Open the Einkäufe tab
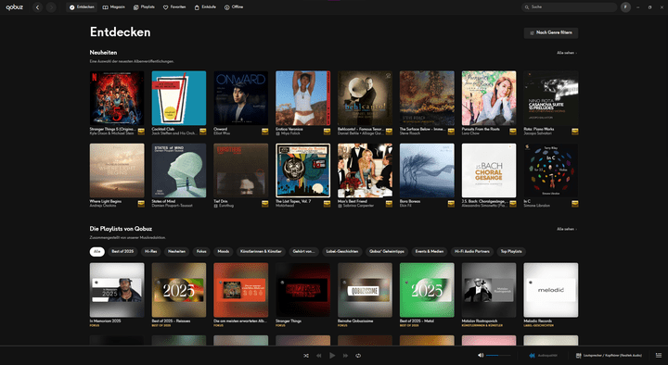668x365 pixels. (x=205, y=7)
